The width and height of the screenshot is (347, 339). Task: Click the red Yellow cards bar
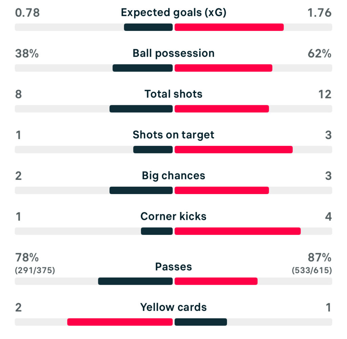tap(120, 322)
